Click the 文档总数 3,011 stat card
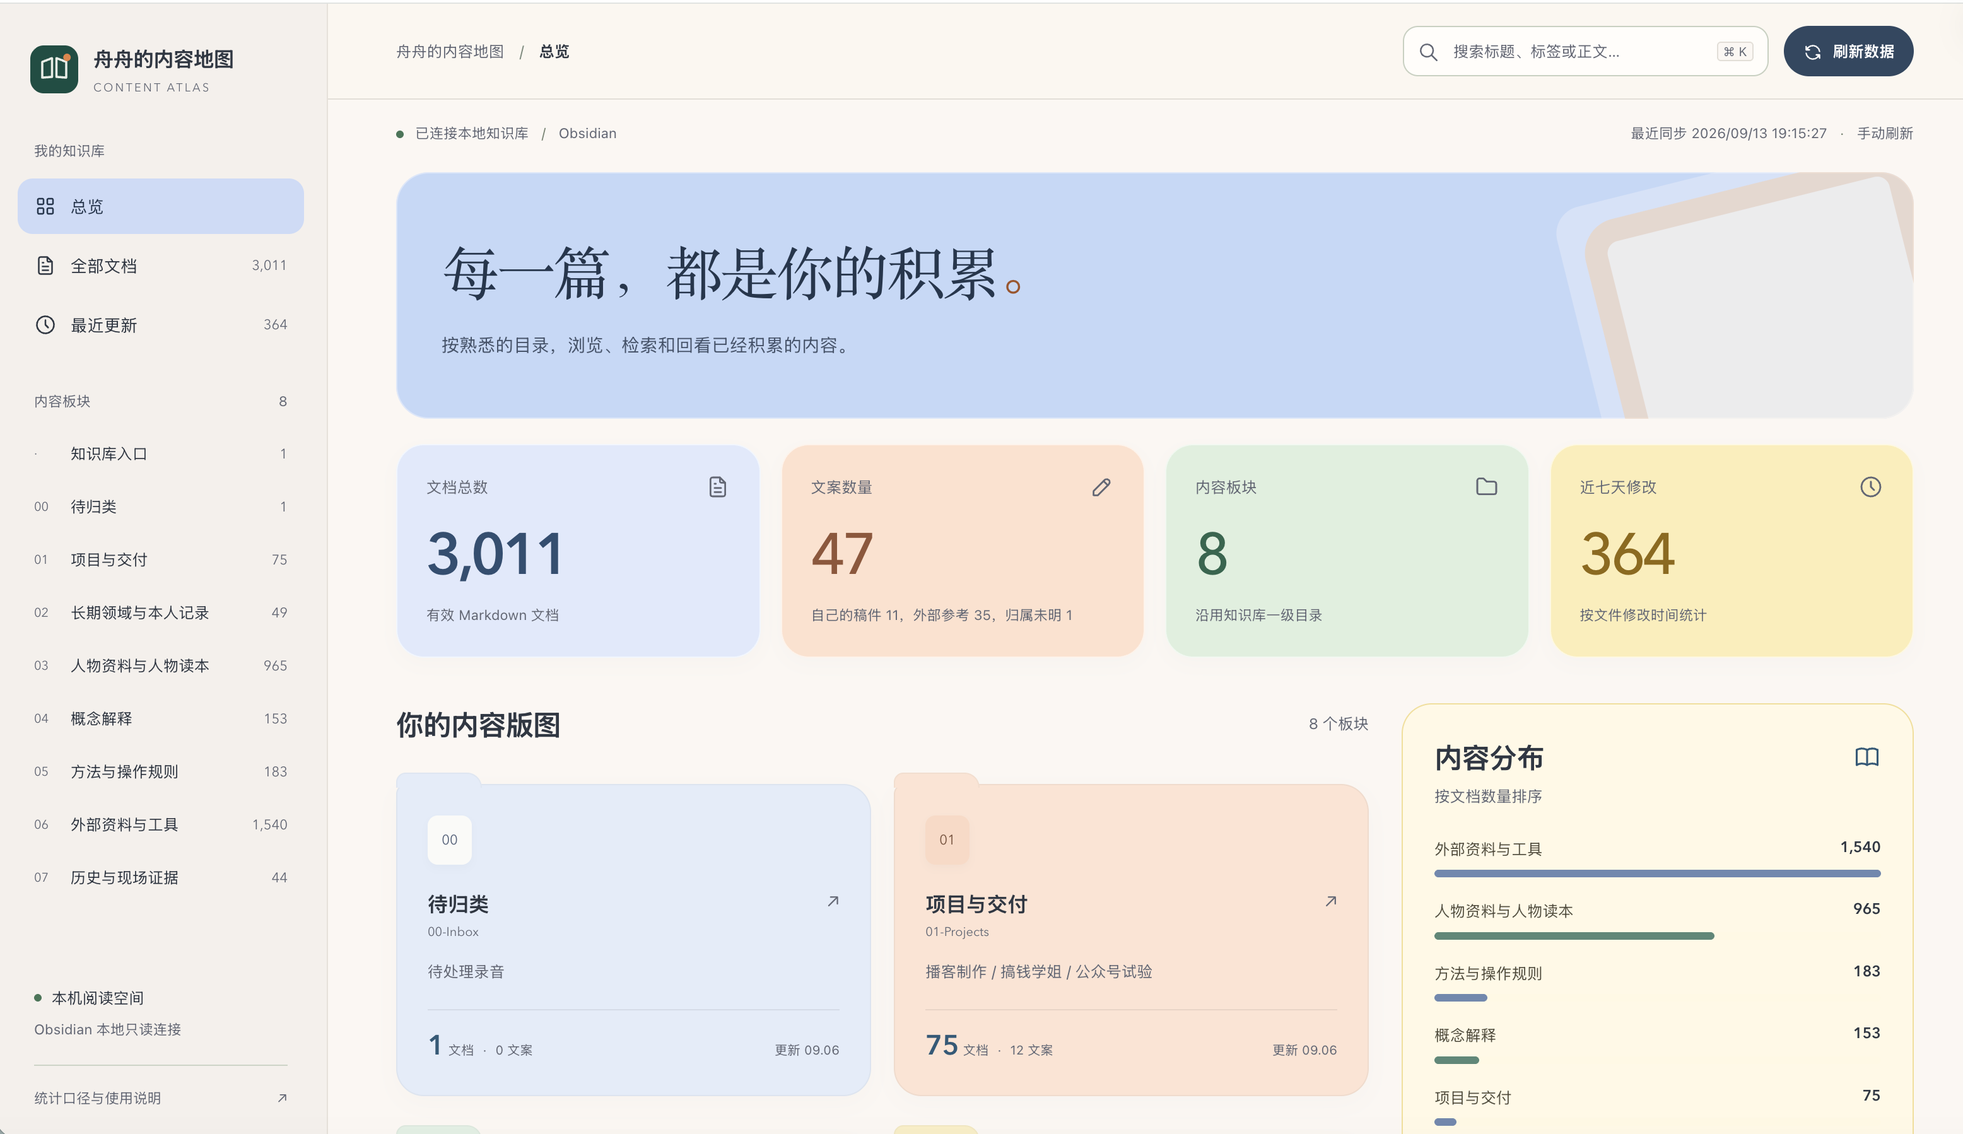This screenshot has height=1134, width=1963. 578,551
